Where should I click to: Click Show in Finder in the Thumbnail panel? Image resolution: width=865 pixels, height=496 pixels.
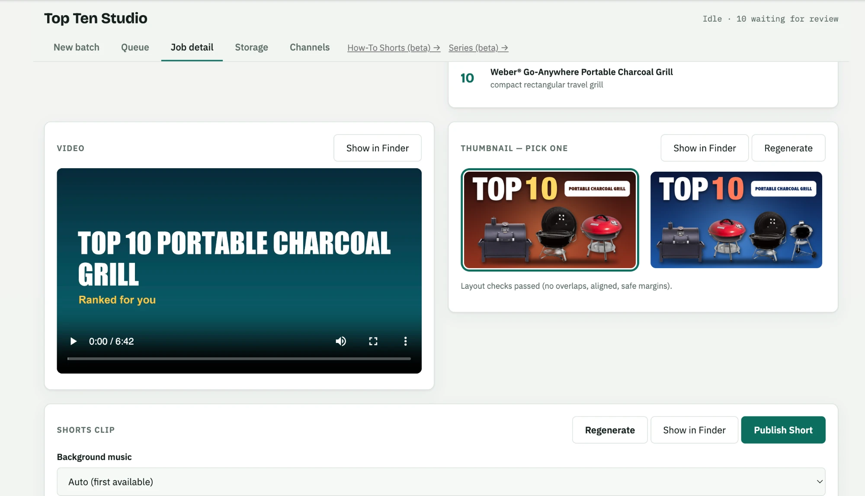(705, 148)
